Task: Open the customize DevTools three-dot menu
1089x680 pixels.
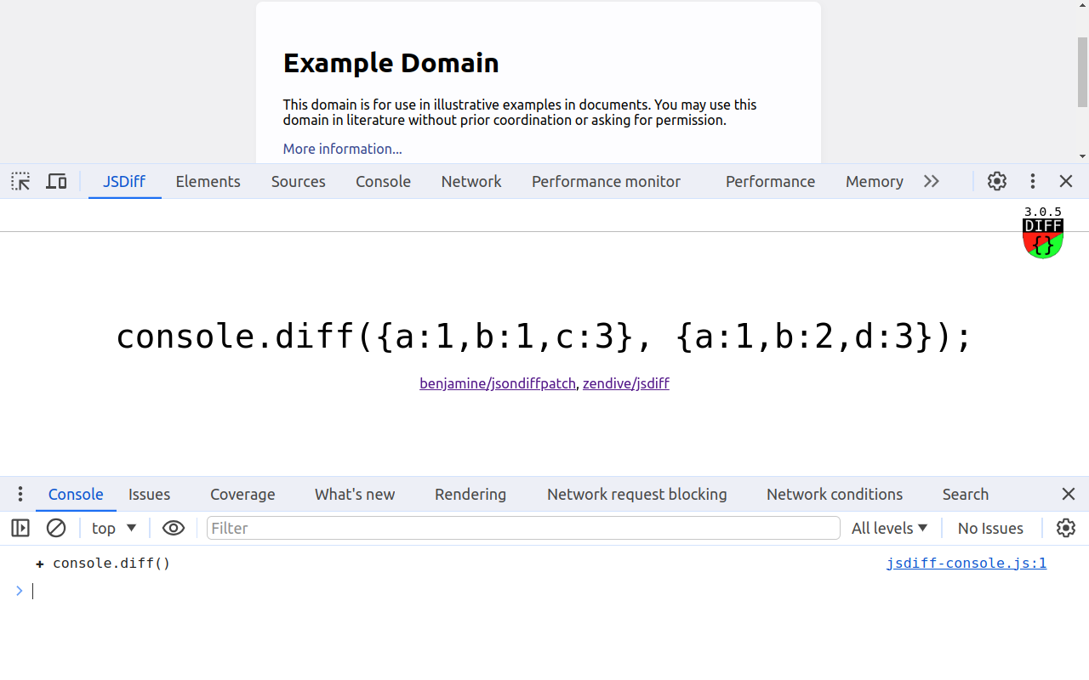Action: coord(1032,181)
